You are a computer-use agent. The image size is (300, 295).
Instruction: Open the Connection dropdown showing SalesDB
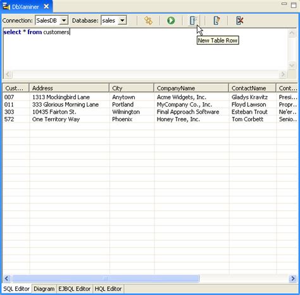pos(63,20)
